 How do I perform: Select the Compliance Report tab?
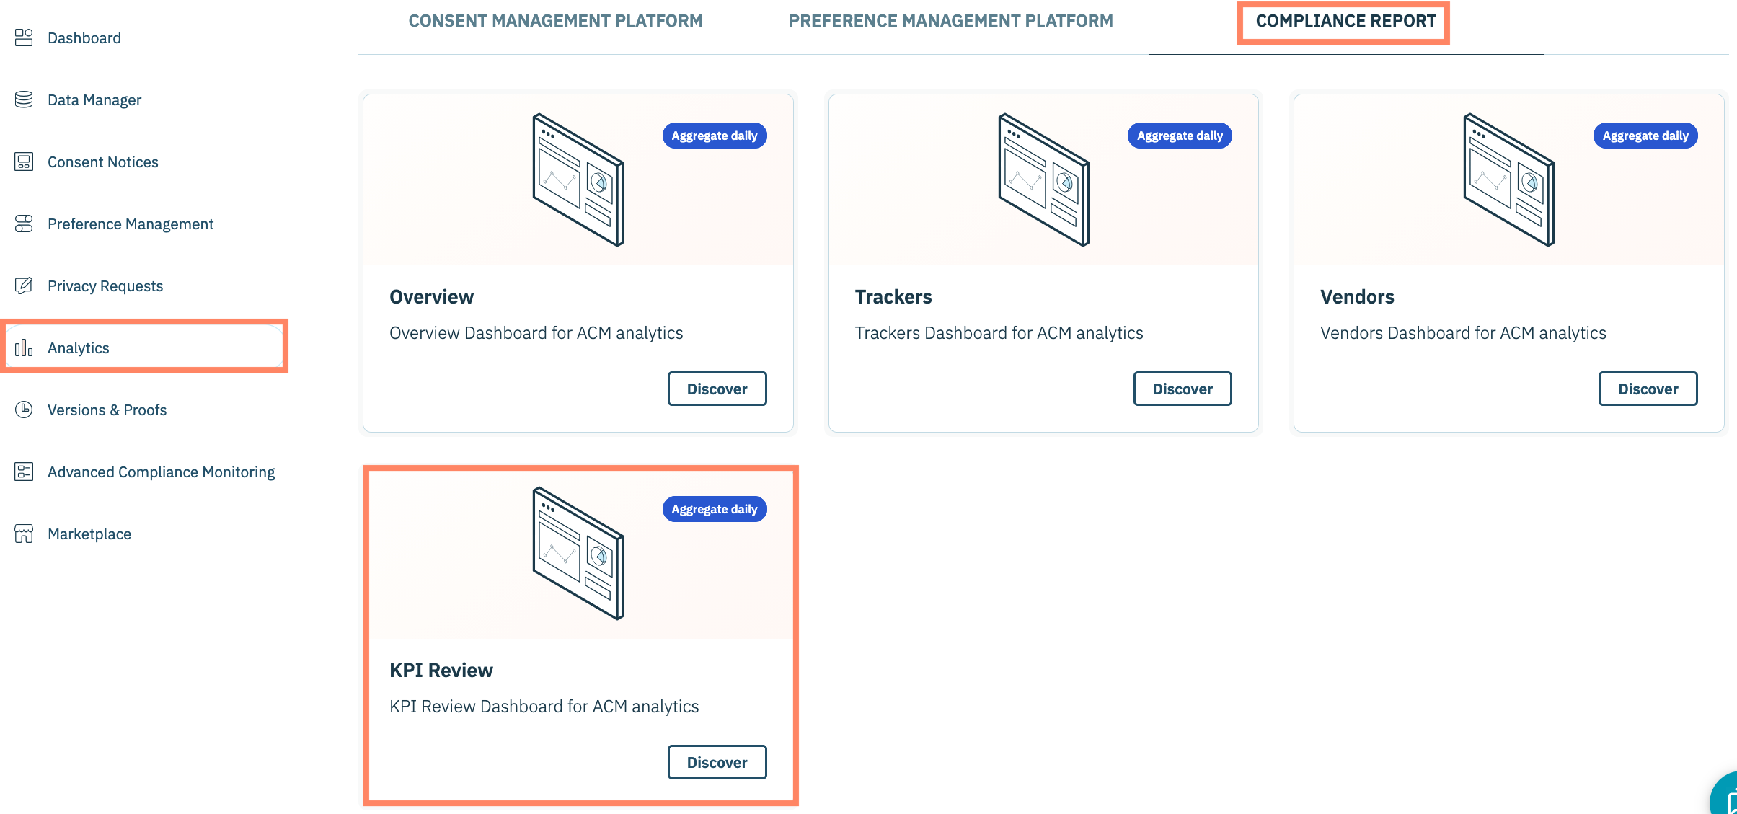coord(1345,21)
